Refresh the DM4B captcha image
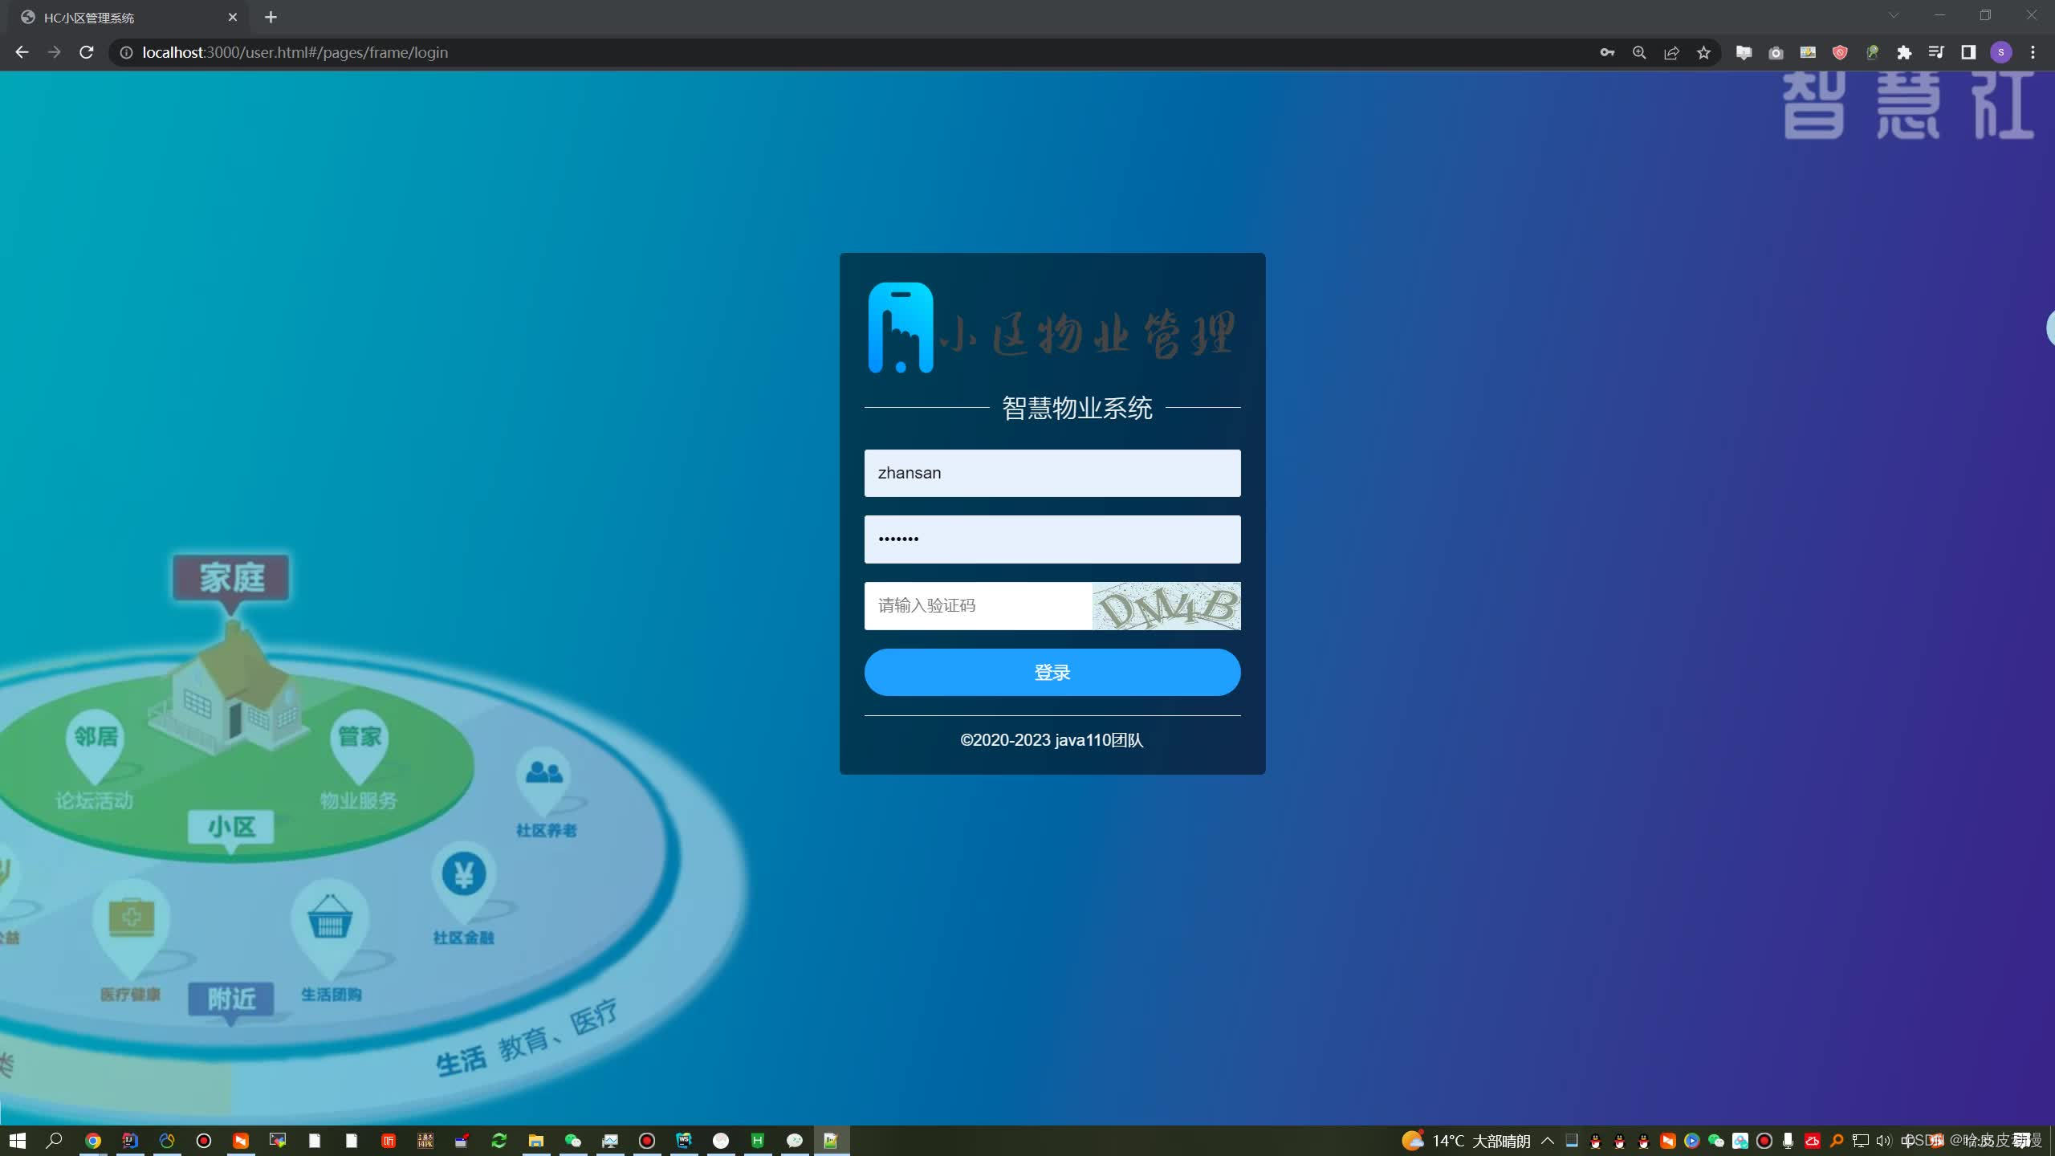 point(1166,606)
